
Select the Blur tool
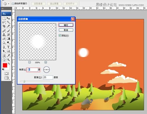pos(4,43)
